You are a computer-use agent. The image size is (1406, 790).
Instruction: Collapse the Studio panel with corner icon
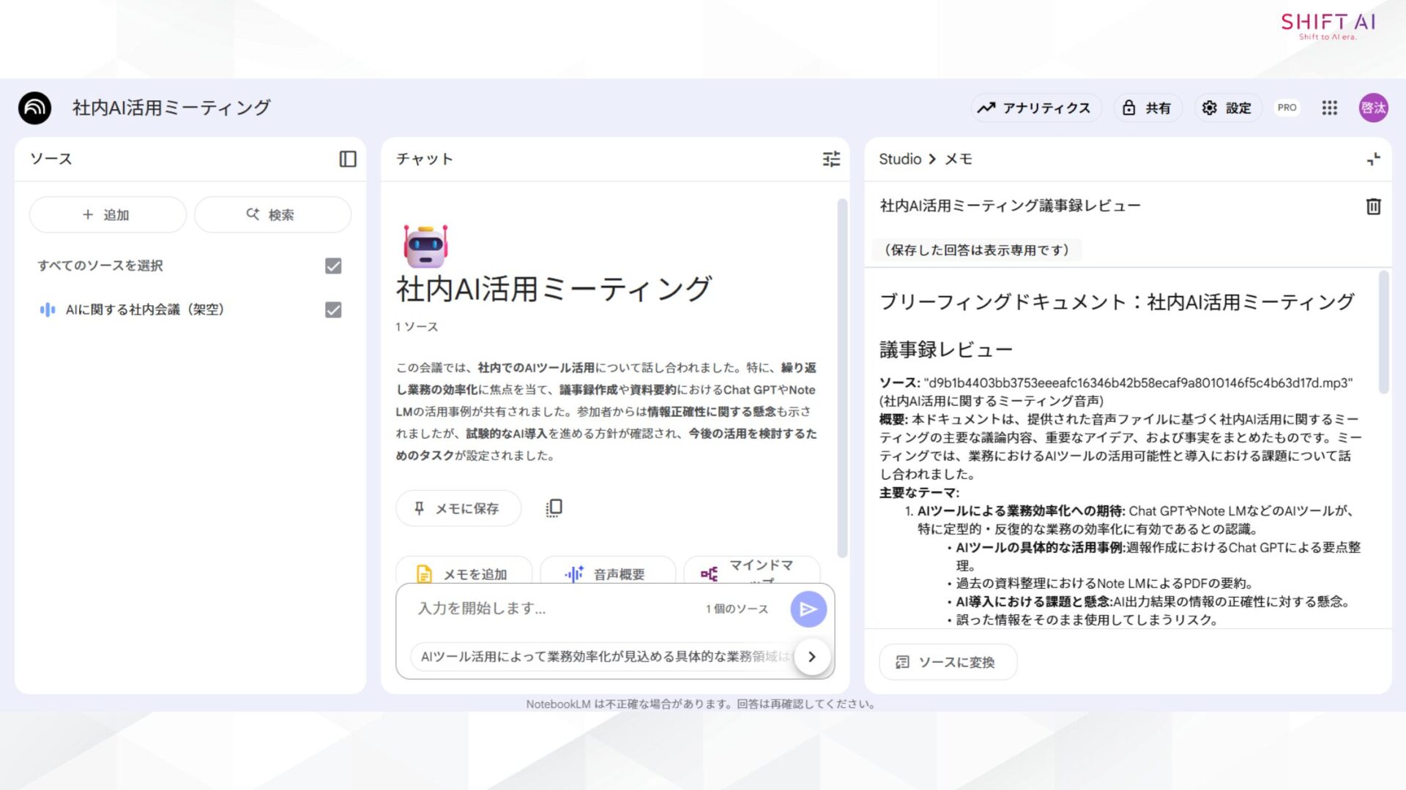click(x=1375, y=159)
